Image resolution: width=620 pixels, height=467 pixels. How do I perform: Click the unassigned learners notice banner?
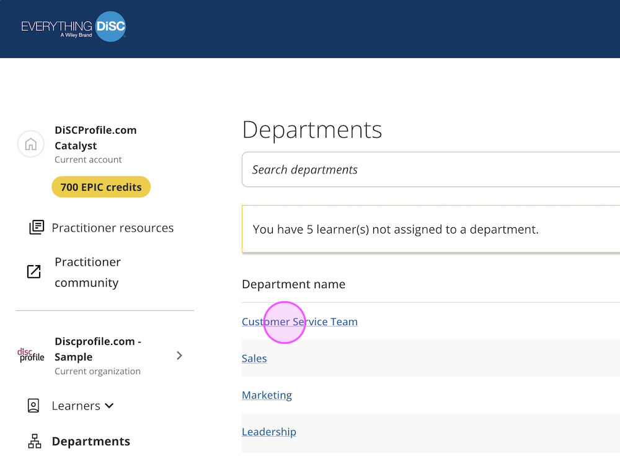point(431,229)
